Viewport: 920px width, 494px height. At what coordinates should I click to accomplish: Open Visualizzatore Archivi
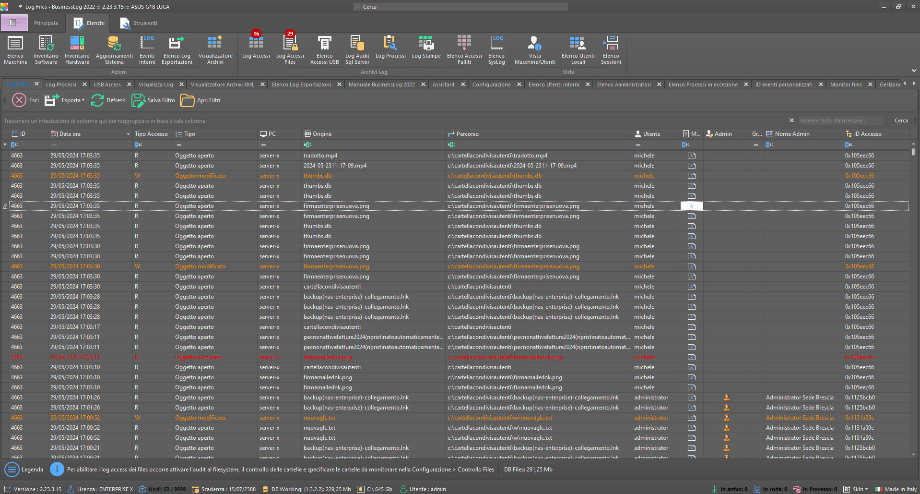(x=215, y=48)
